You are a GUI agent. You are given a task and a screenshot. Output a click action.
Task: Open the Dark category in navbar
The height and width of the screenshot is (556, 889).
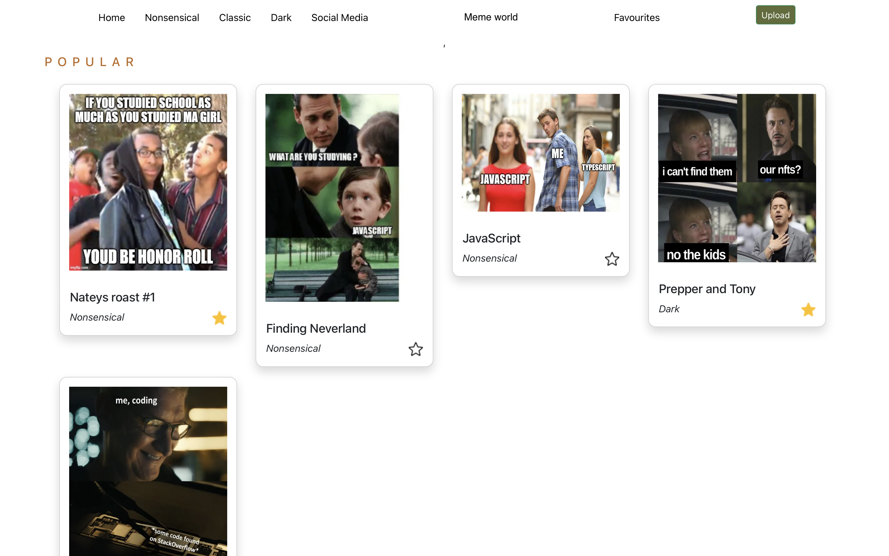coord(281,18)
